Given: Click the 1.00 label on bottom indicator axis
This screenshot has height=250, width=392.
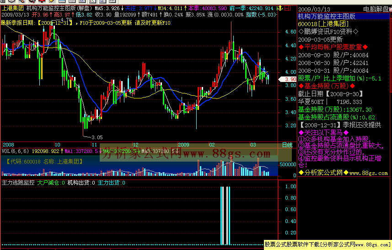Looking at the screenshot, I should point(290,186).
